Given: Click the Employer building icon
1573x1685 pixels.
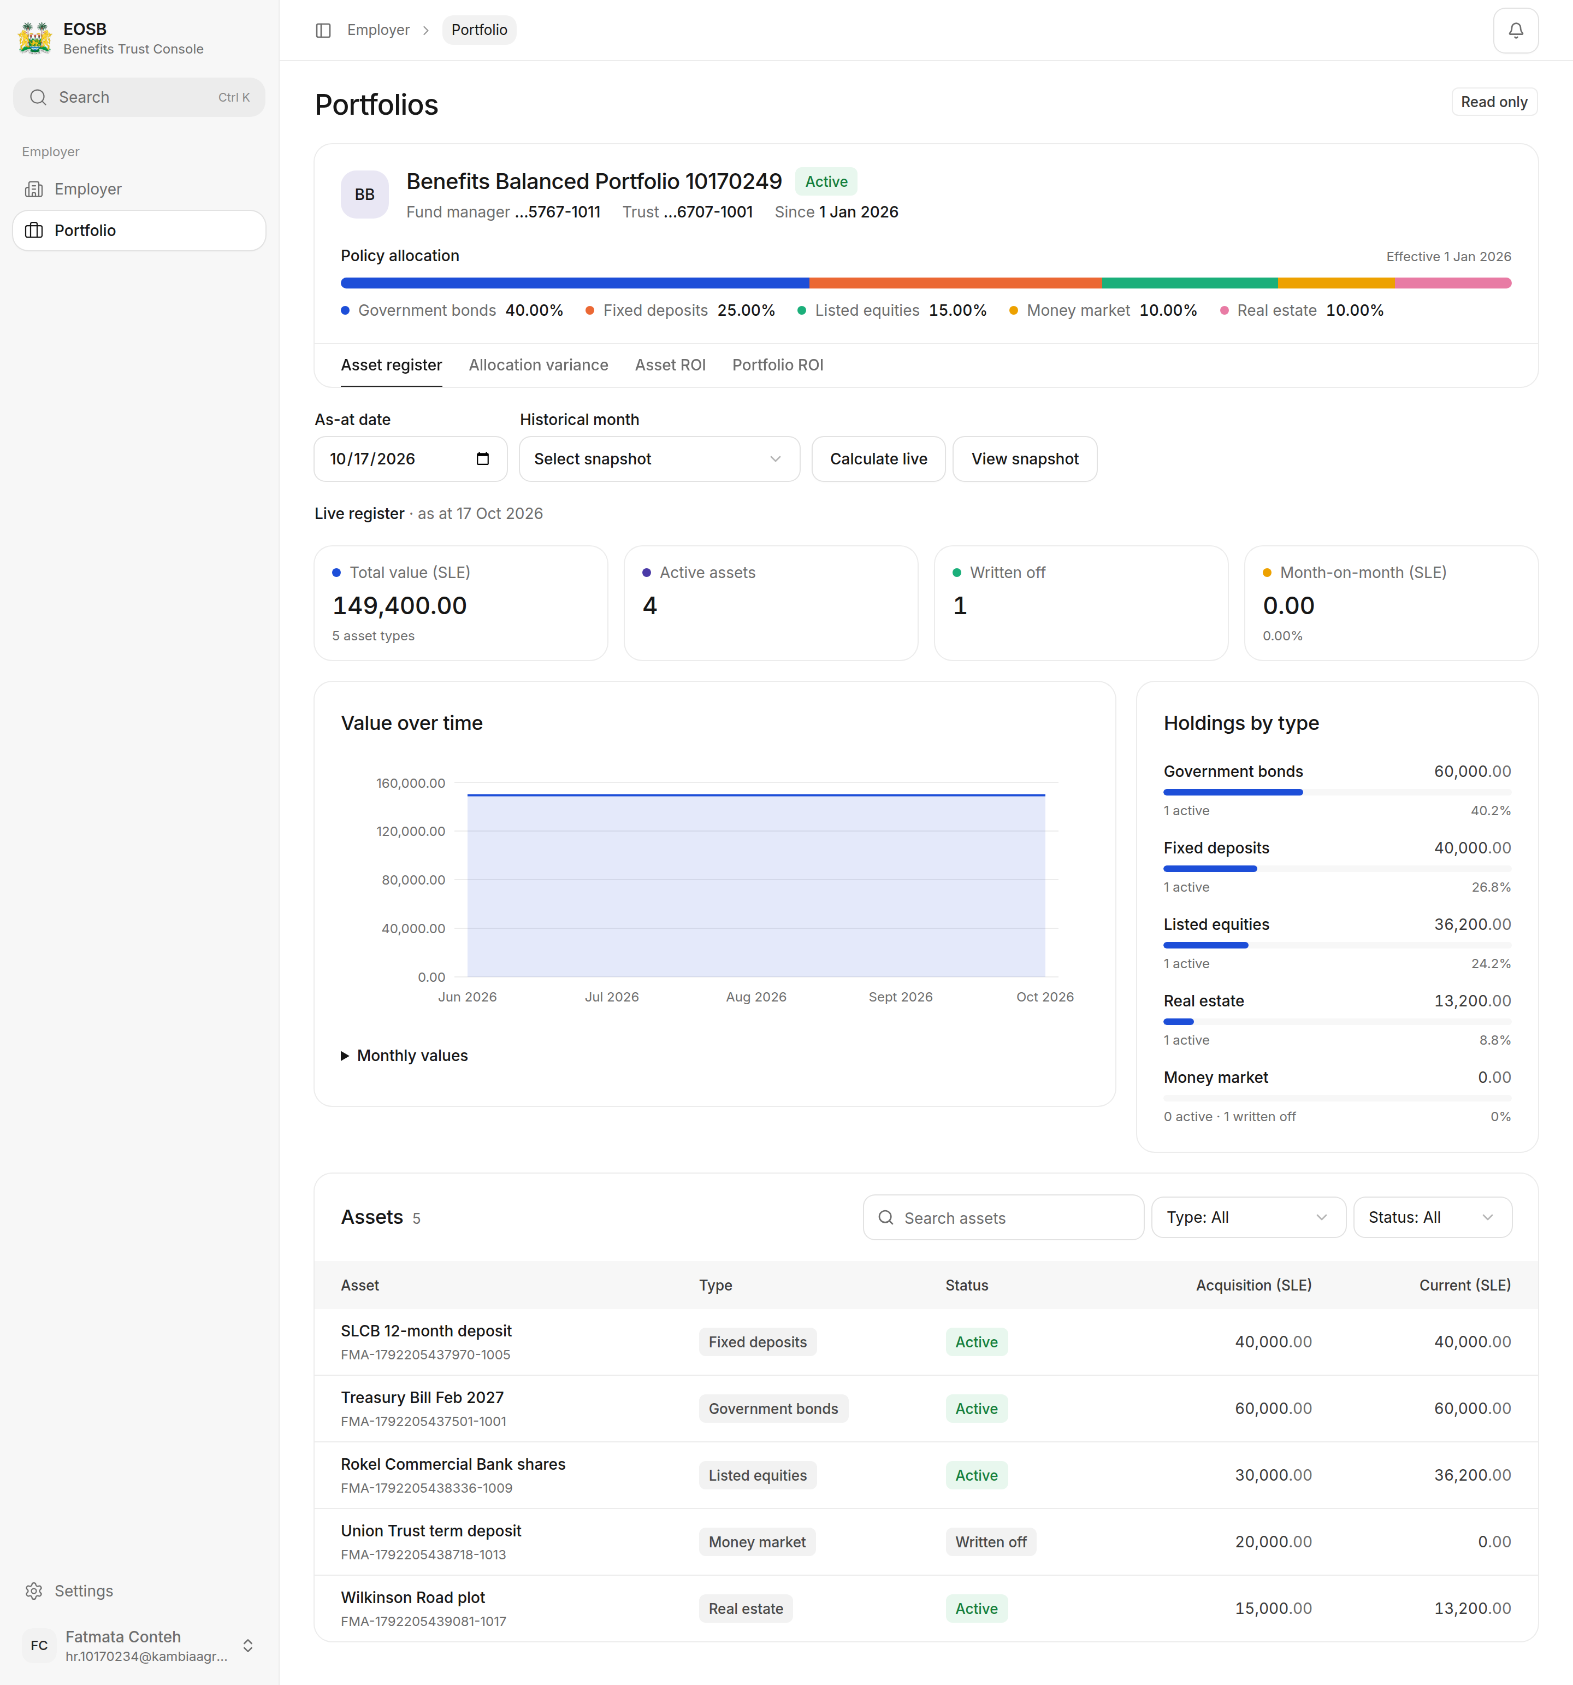Looking at the screenshot, I should 34,189.
